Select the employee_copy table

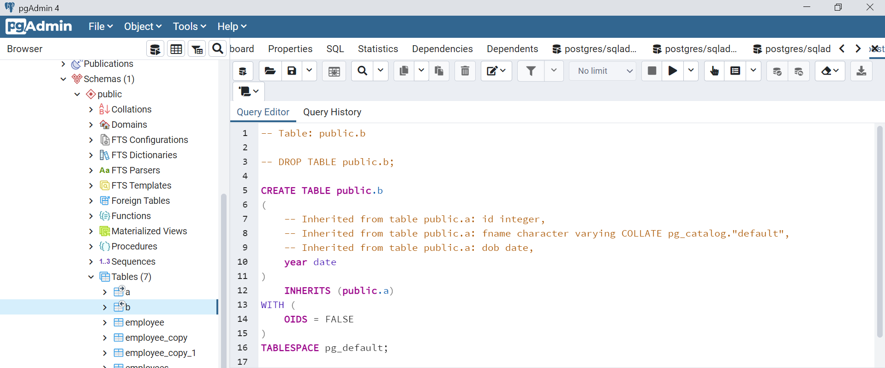pyautogui.click(x=156, y=338)
